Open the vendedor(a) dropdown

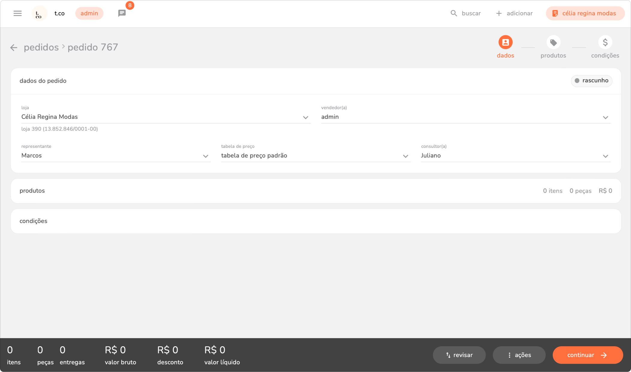tap(605, 118)
